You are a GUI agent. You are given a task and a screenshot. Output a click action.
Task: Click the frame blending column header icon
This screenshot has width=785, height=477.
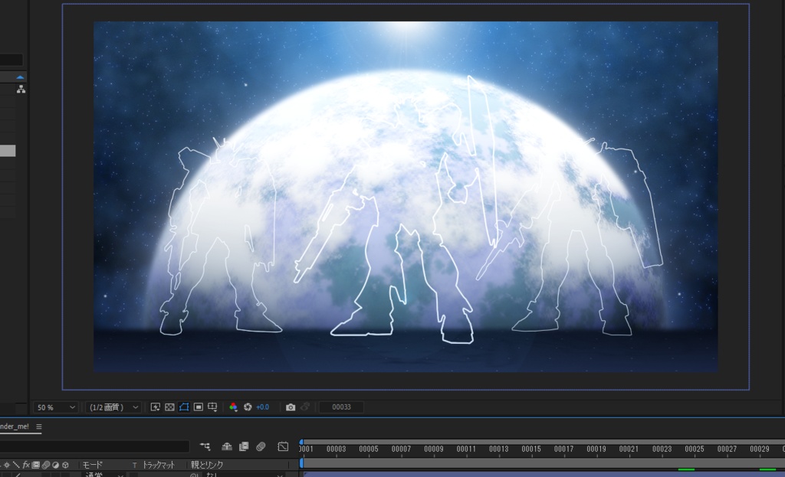[x=35, y=465]
